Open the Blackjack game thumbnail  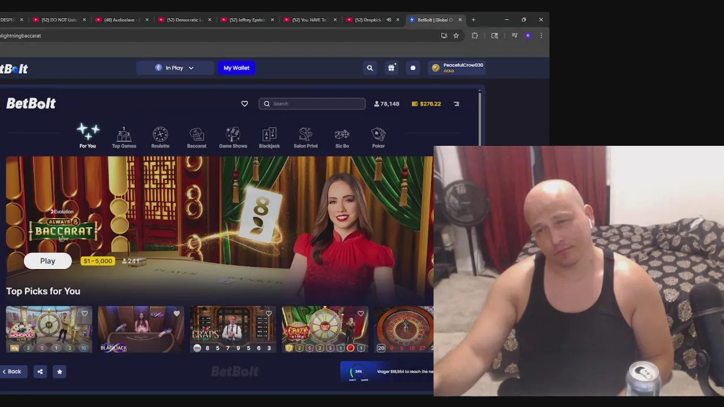pyautogui.click(x=141, y=329)
